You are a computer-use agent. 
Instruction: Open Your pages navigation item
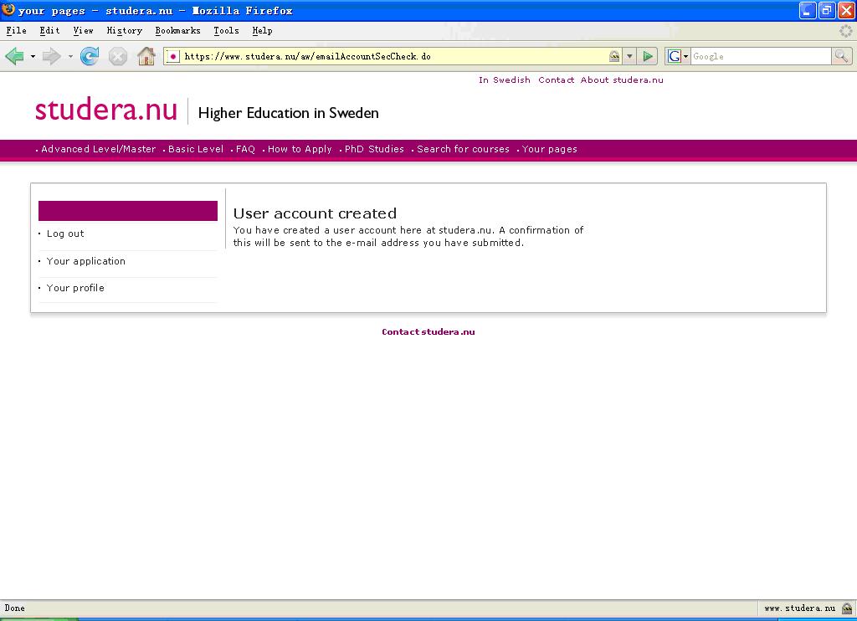pos(549,149)
